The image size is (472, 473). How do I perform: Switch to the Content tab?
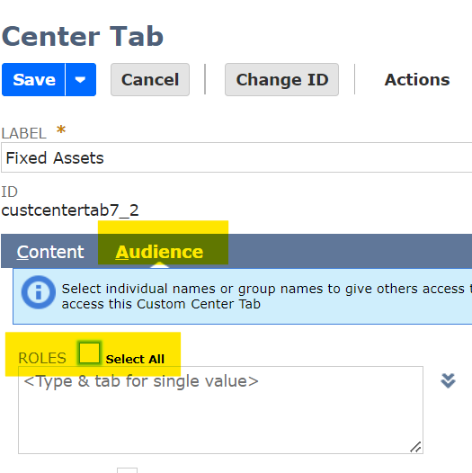[50, 252]
